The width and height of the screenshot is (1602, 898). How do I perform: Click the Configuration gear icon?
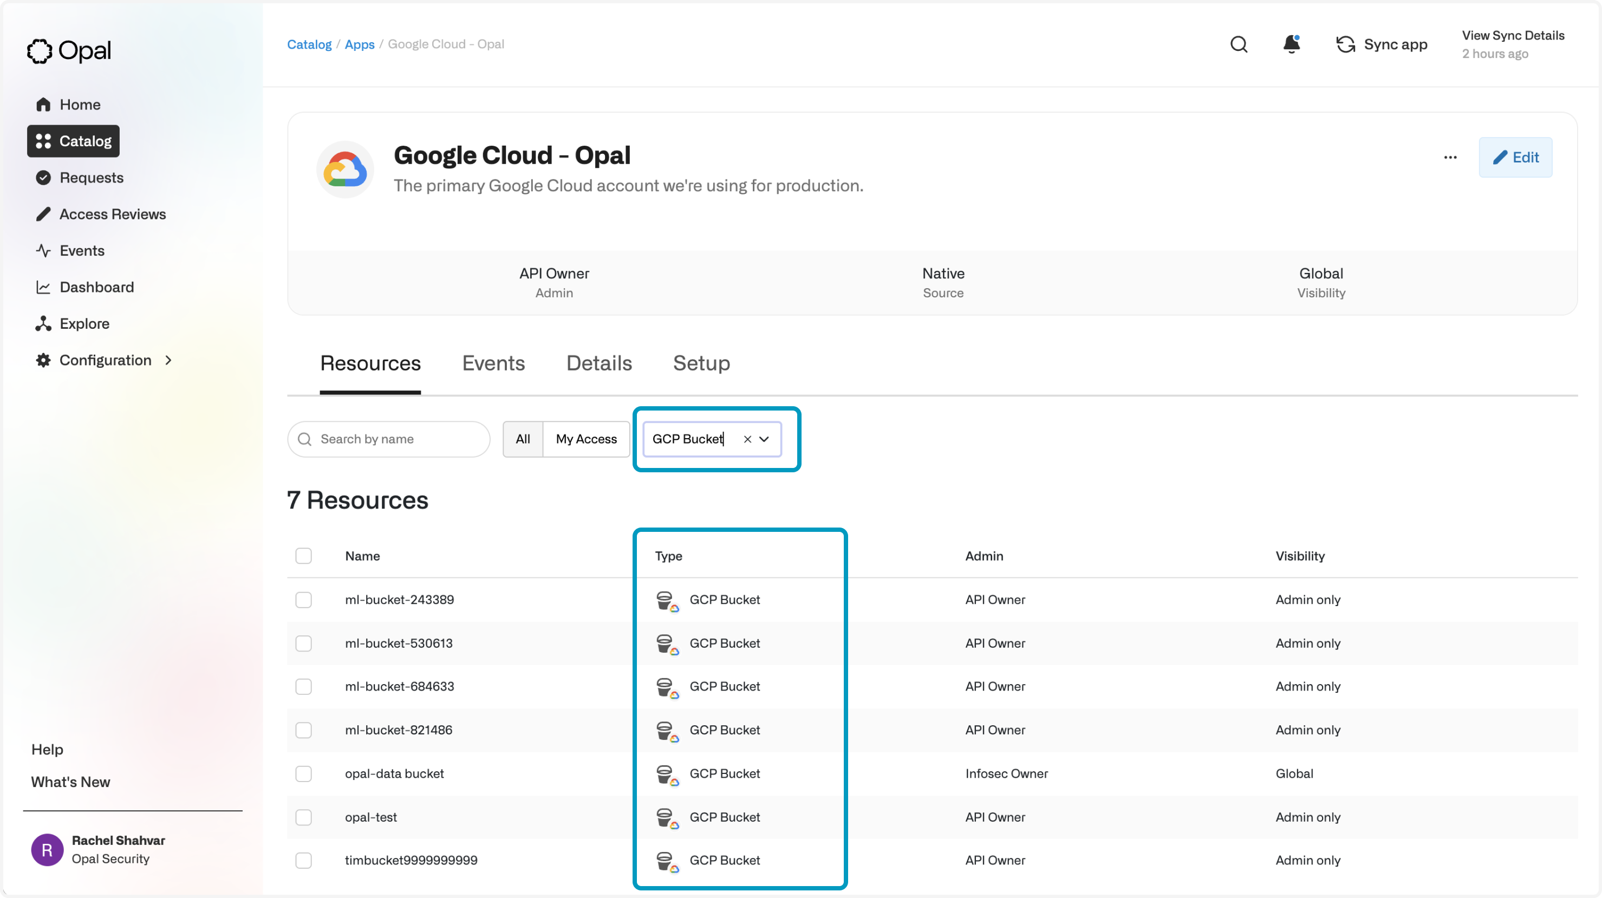(43, 361)
